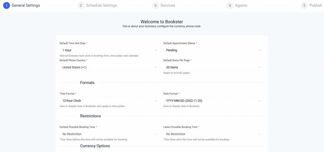
Task: Click the Default Items Per Page label
Action: click(x=178, y=60)
